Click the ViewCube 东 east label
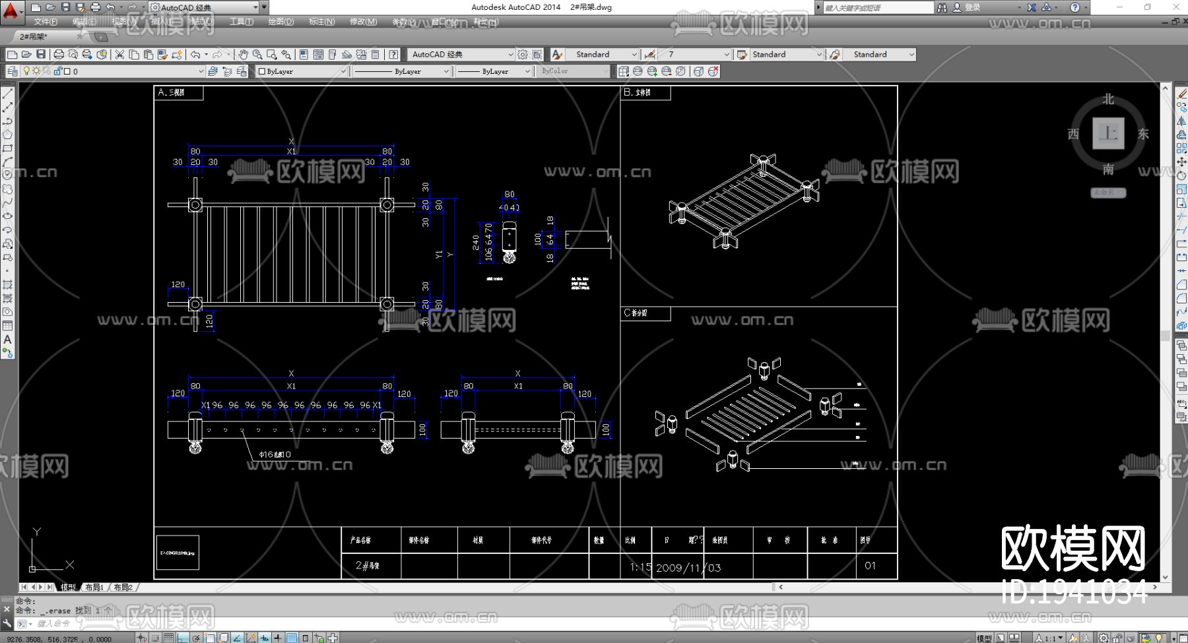This screenshot has height=643, width=1188. [x=1144, y=134]
